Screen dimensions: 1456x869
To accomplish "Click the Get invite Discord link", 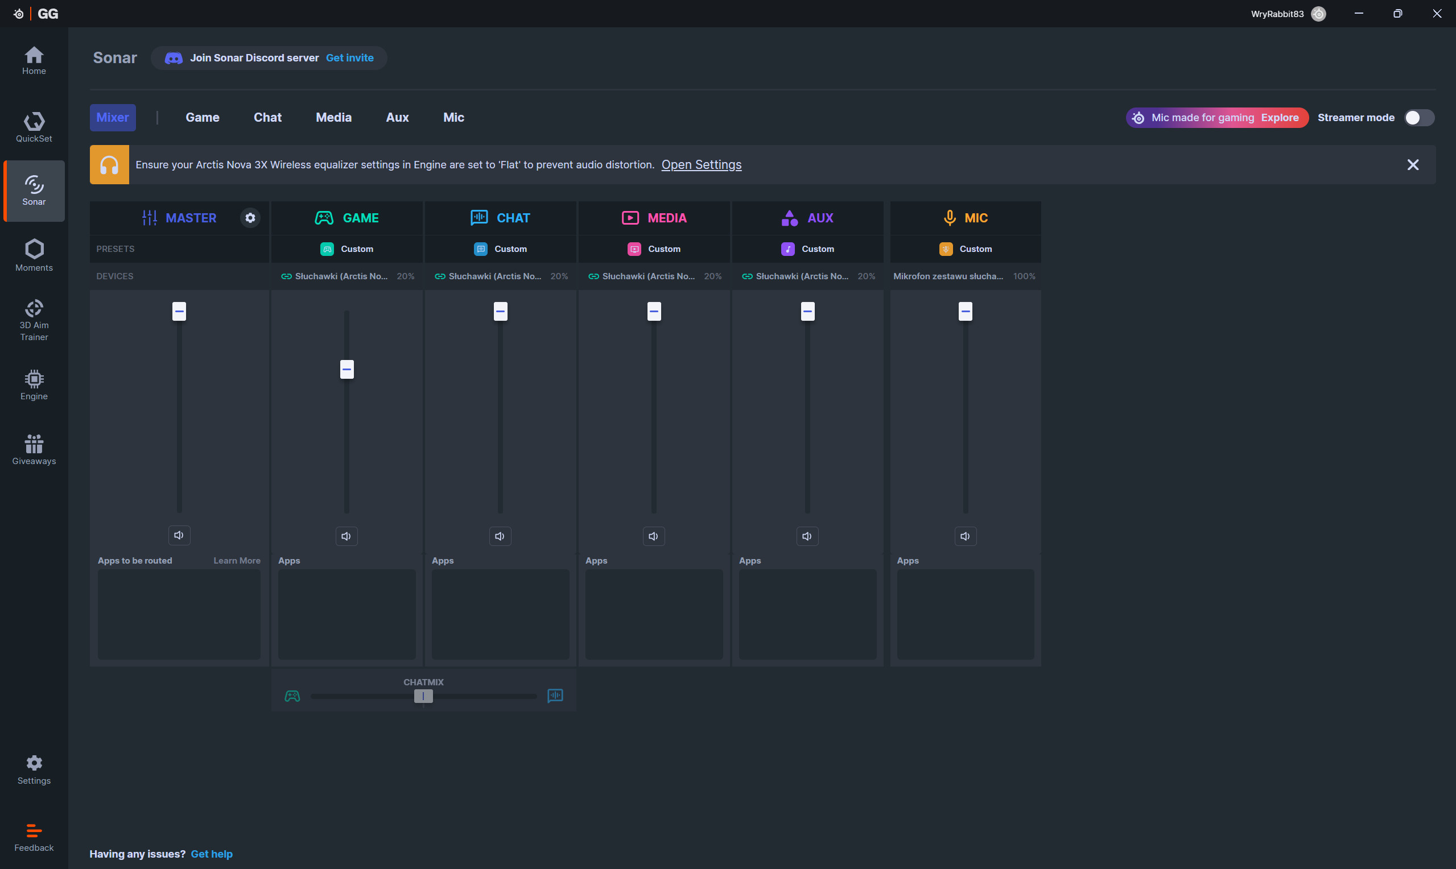I will [x=350, y=58].
